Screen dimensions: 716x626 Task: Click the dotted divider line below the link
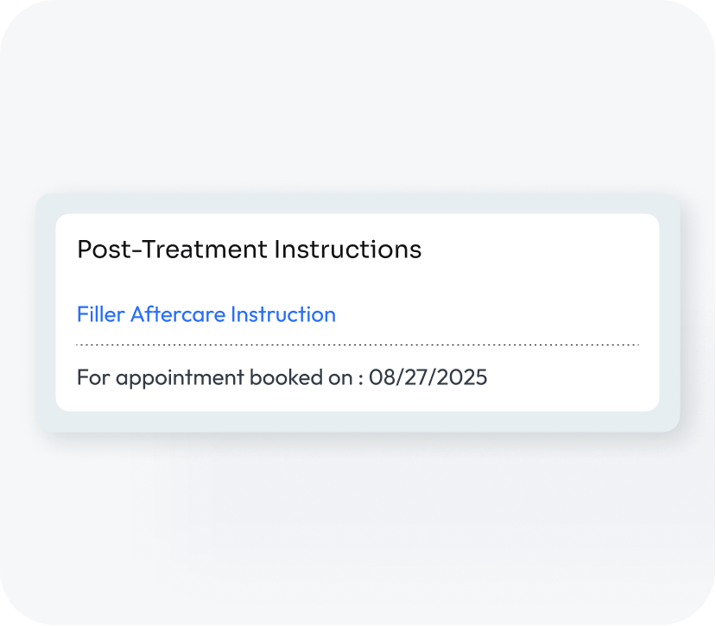click(x=358, y=345)
